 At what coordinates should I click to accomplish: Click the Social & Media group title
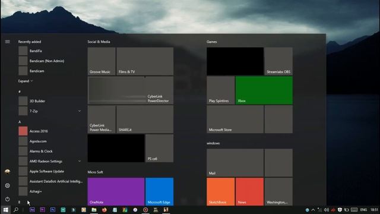99,42
